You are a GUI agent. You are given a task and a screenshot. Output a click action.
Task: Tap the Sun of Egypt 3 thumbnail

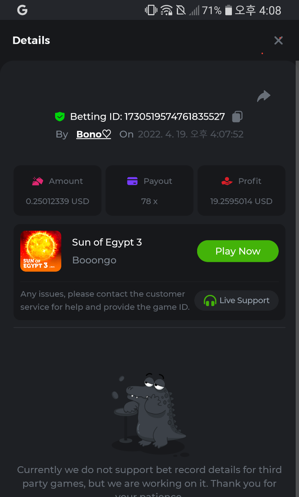(41, 251)
